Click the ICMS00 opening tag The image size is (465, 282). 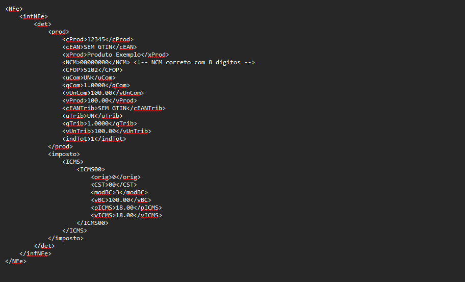91,170
